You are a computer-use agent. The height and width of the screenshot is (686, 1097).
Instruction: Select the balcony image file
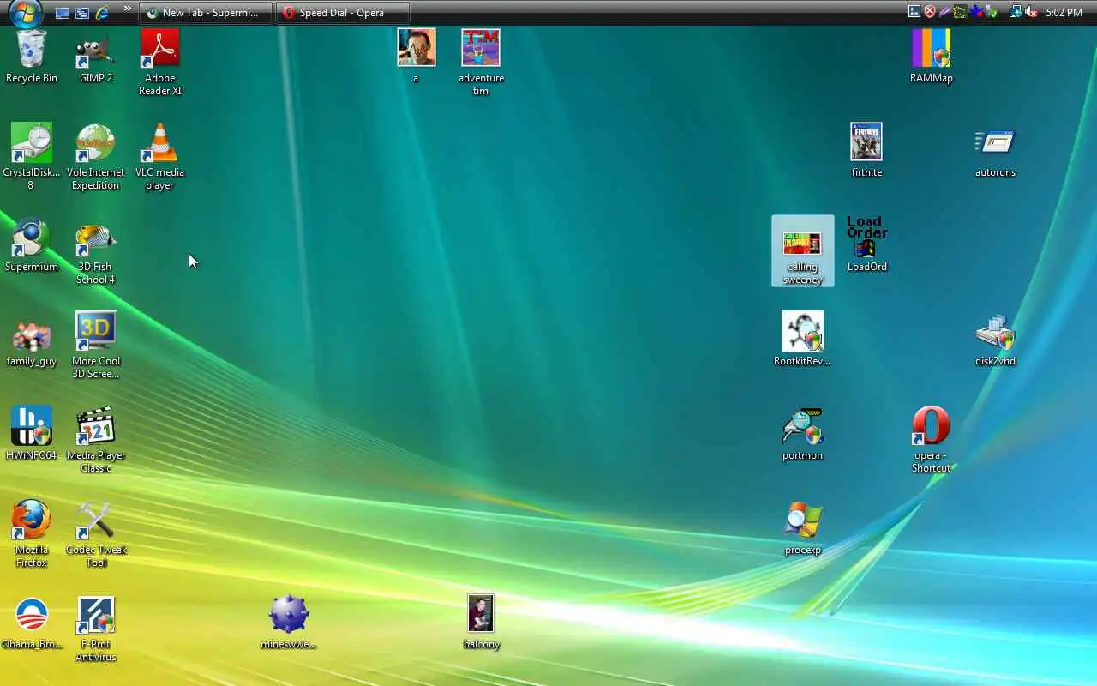click(481, 623)
